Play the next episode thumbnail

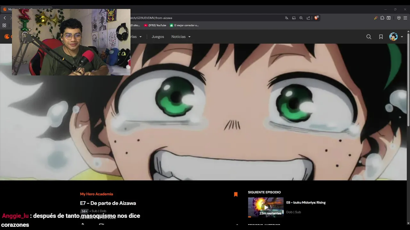point(266,207)
